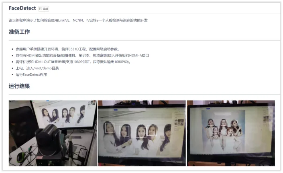Click the cluster of face boxes in third photo

click(x=223, y=126)
